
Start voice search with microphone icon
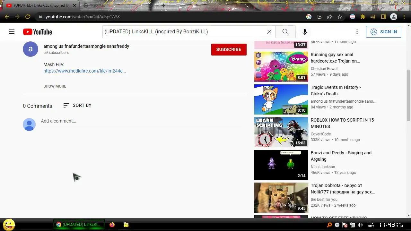pyautogui.click(x=304, y=32)
